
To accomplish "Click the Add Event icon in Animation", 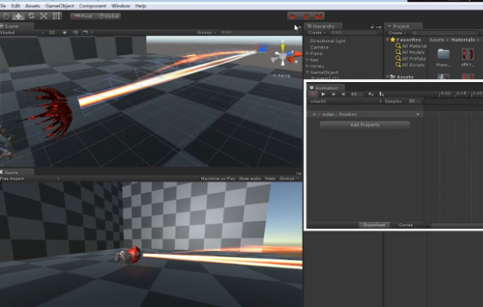I will coord(382,94).
